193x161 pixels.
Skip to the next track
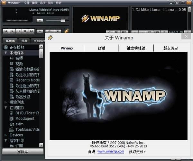click(32, 31)
